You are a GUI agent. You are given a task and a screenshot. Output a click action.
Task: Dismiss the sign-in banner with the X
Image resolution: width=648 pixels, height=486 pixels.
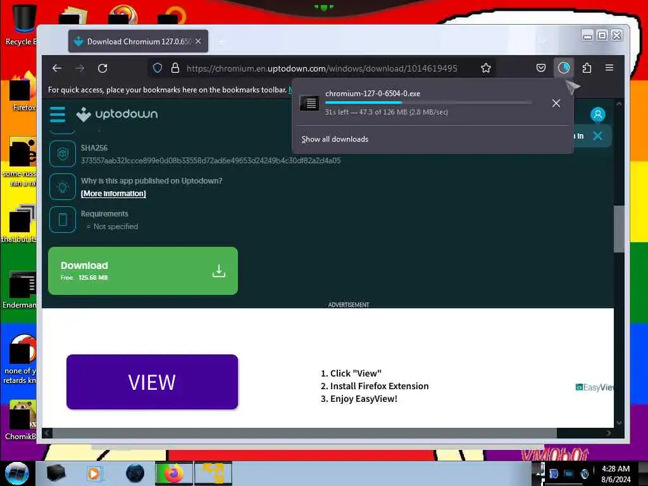[597, 136]
